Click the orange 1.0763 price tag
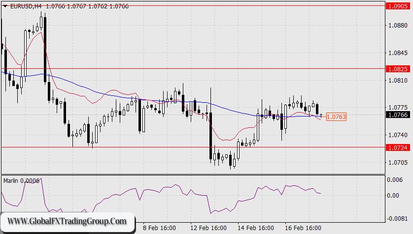413x234 pixels. tap(336, 117)
